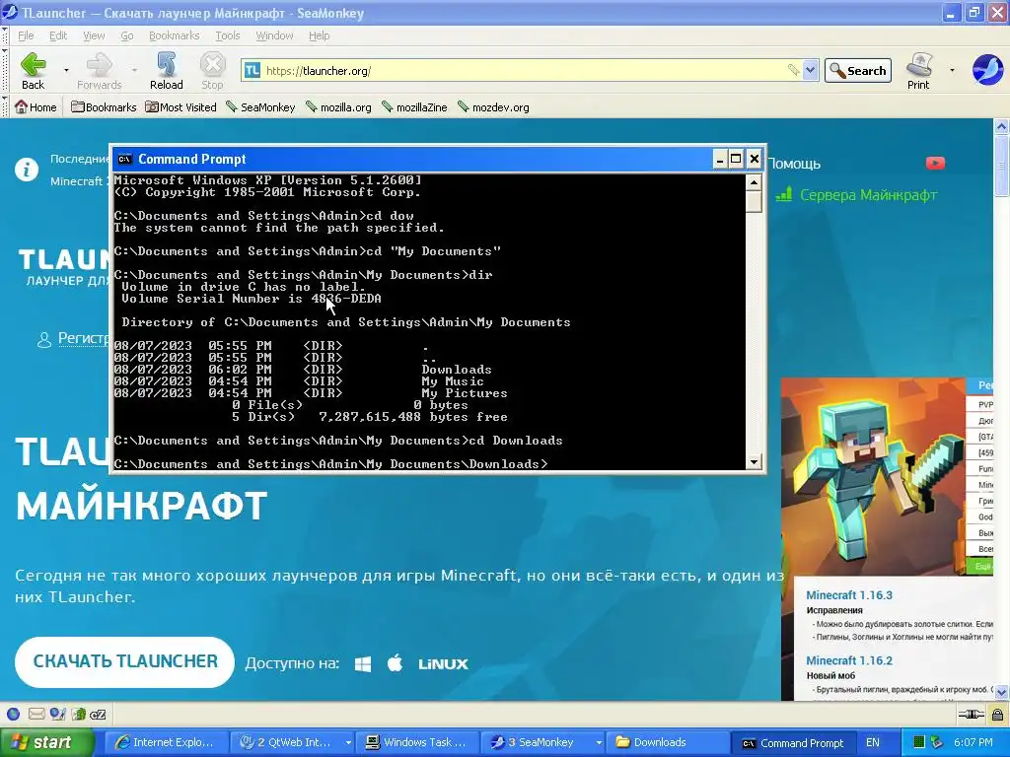Click the padlock security icon

997,714
